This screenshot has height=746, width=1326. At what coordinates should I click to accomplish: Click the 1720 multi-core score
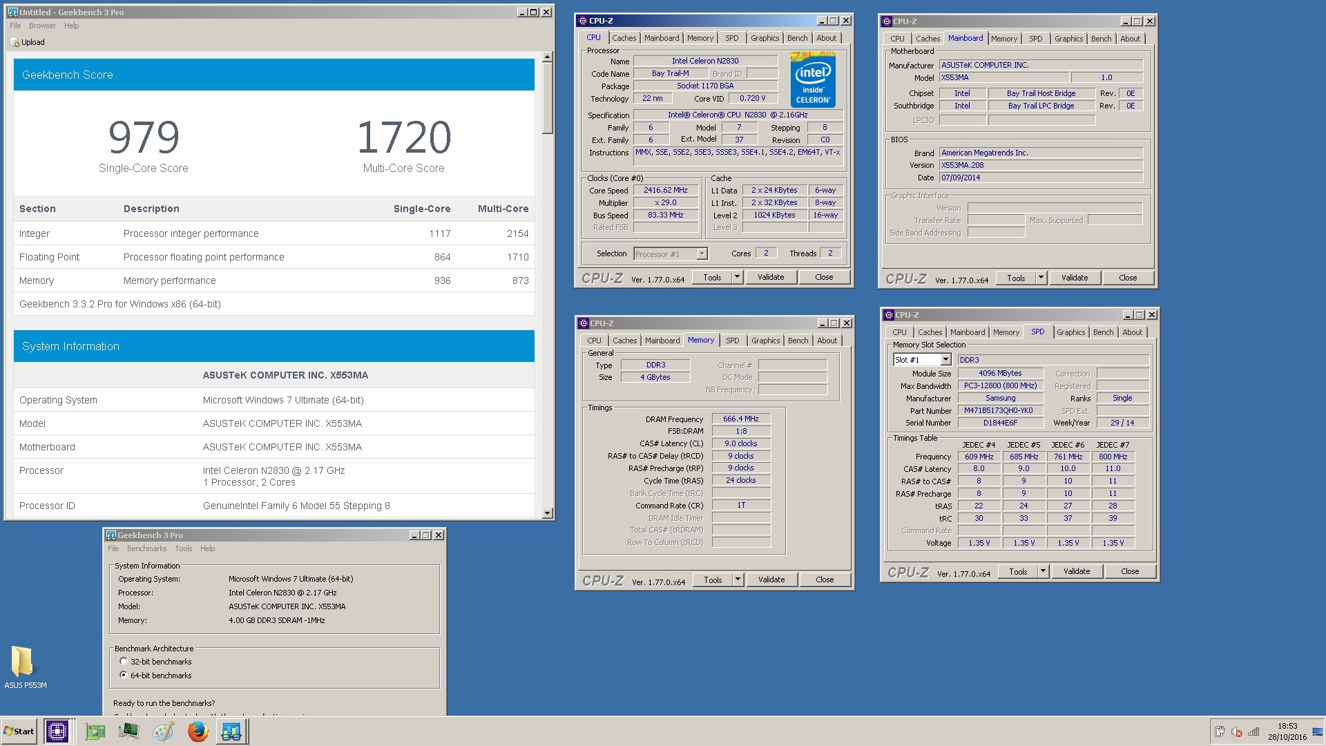pos(404,137)
